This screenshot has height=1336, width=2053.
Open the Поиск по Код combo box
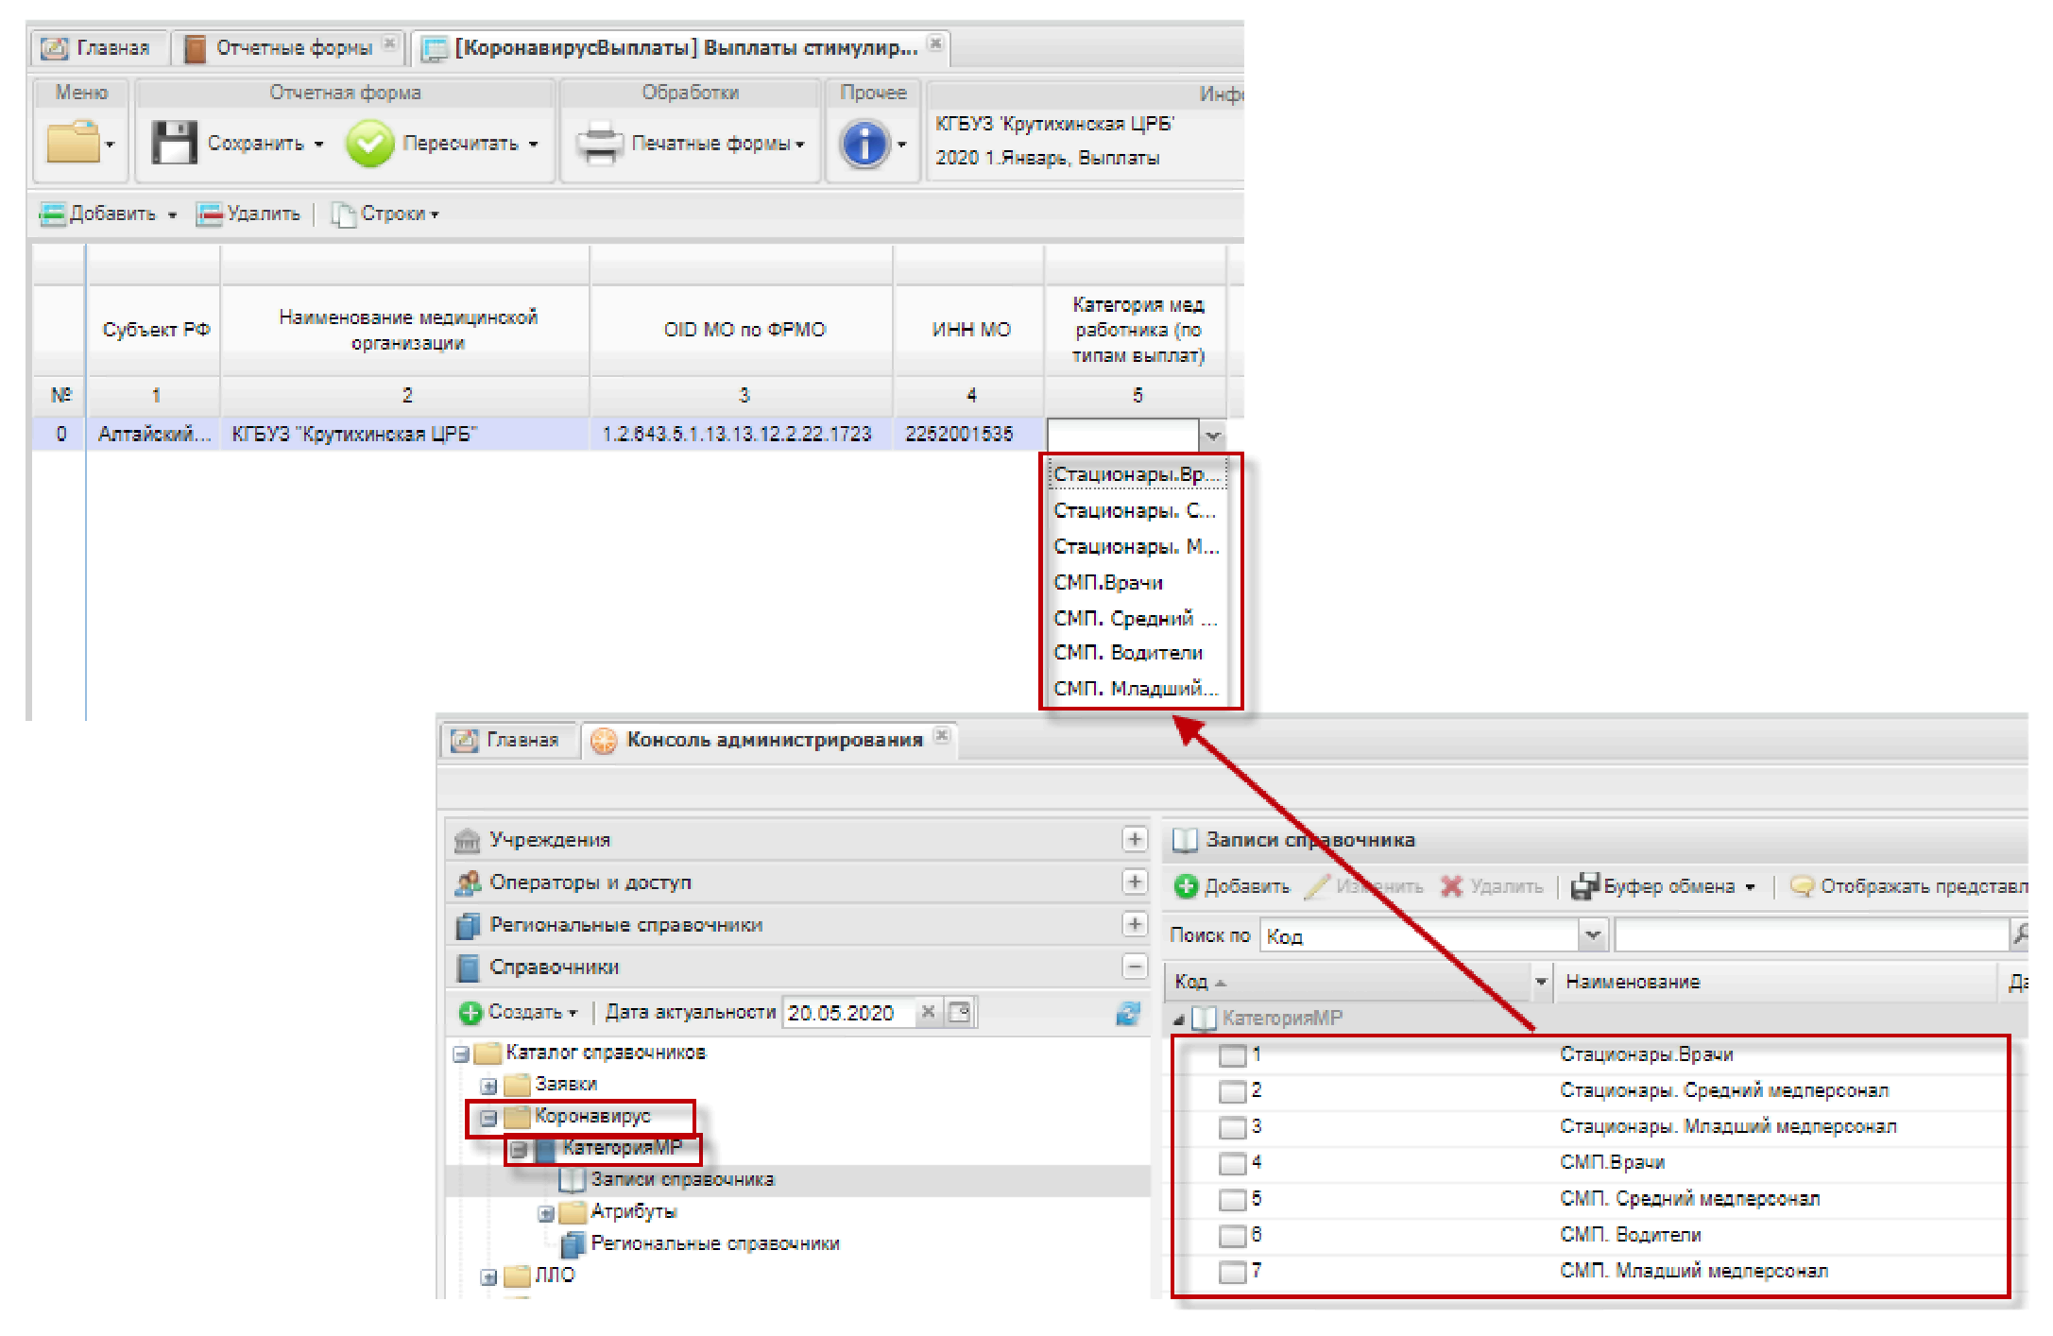[1592, 935]
